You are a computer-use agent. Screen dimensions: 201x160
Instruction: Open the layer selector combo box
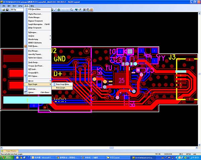coord(17,10)
